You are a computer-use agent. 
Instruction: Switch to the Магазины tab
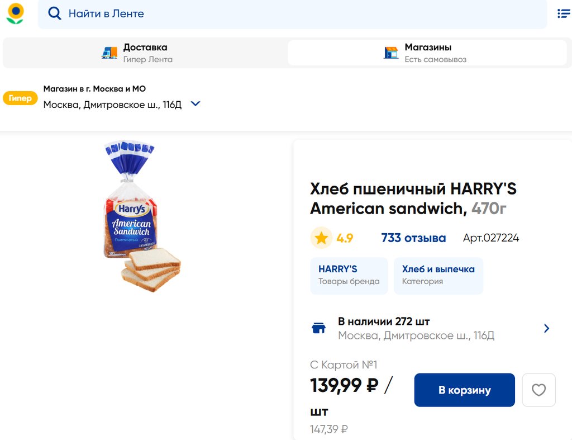428,53
